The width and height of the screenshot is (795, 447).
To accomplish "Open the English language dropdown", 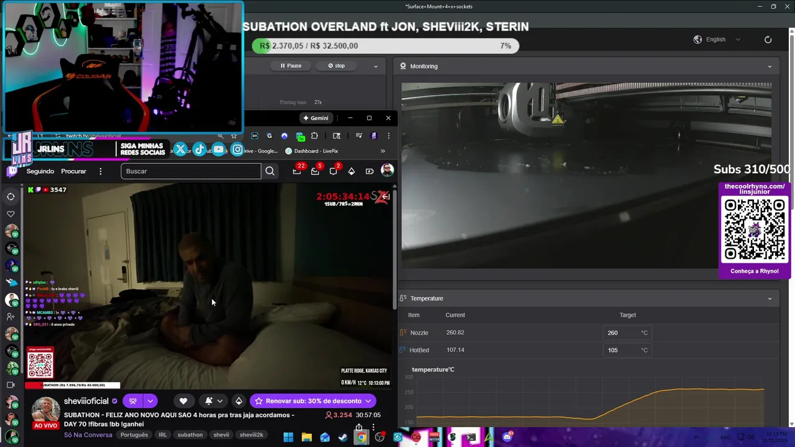I will (x=717, y=40).
